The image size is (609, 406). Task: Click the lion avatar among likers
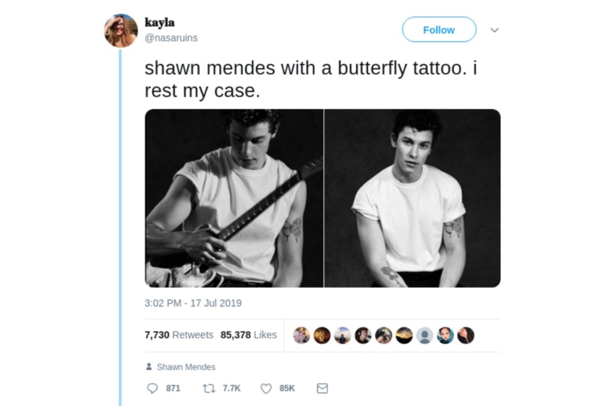point(322,336)
